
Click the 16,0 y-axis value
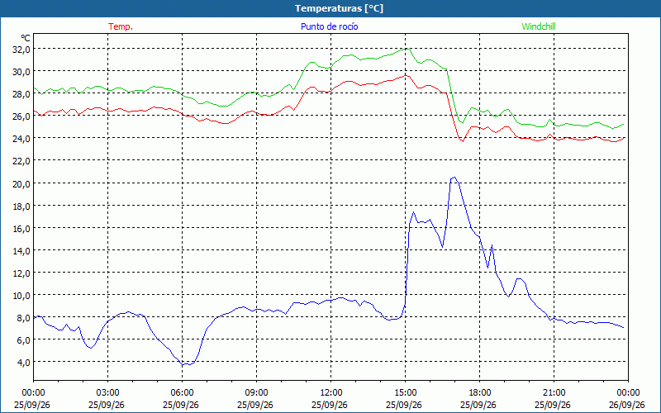tap(22, 229)
